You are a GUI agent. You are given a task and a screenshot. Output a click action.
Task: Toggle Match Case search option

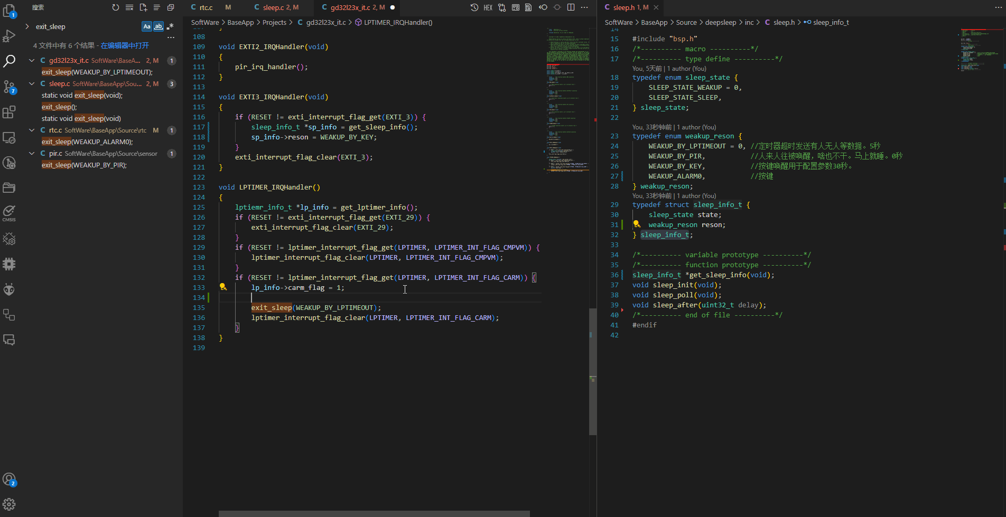(147, 26)
